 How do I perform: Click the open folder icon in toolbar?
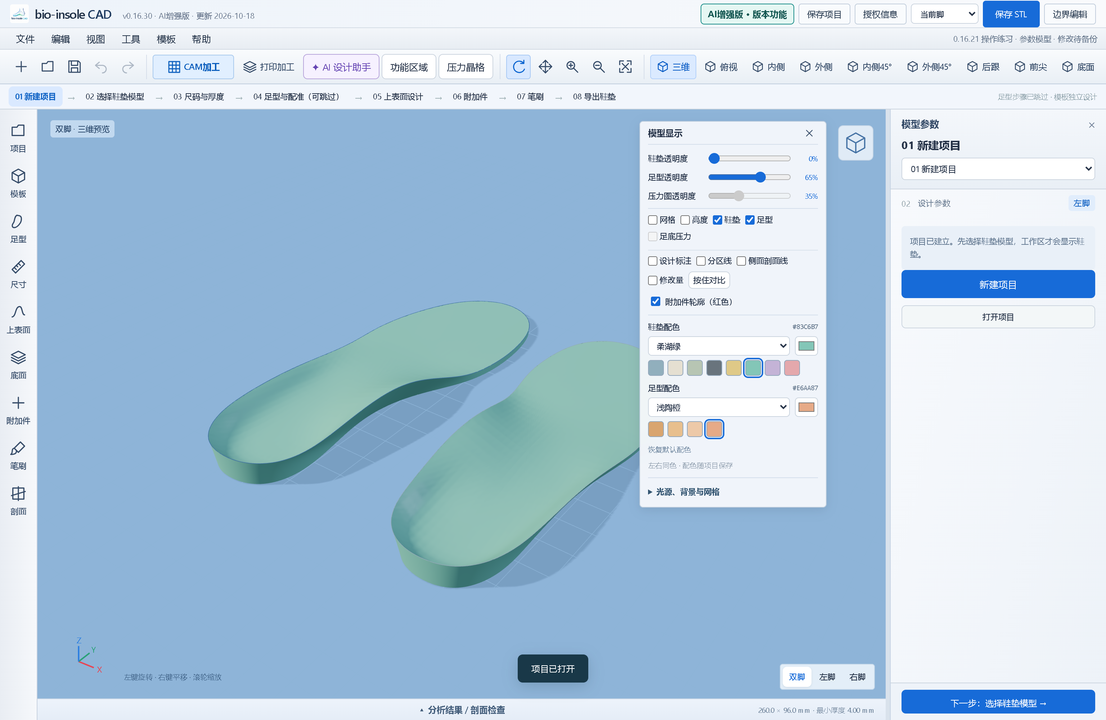coord(48,67)
